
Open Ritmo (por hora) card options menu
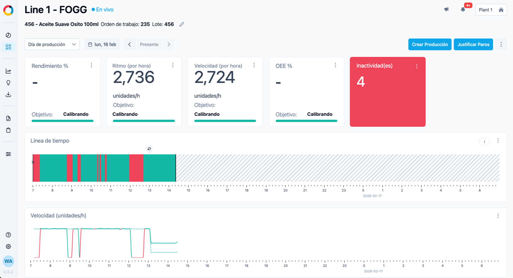click(173, 65)
